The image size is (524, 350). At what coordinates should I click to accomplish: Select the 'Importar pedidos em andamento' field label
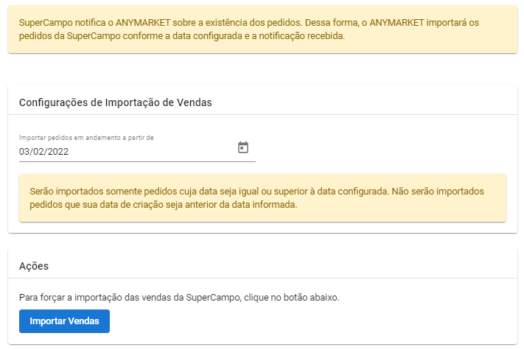pos(86,138)
